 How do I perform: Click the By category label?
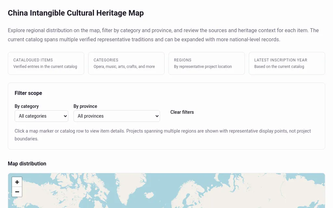[27, 106]
